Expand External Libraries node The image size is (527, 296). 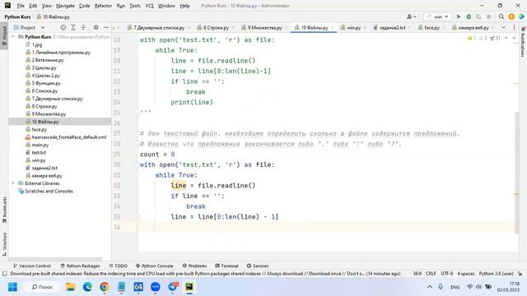13,183
